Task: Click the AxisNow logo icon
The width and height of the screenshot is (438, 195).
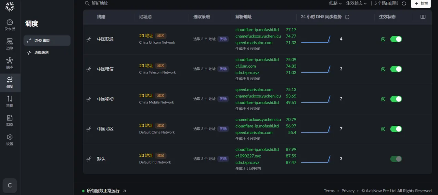Action: point(10,6)
